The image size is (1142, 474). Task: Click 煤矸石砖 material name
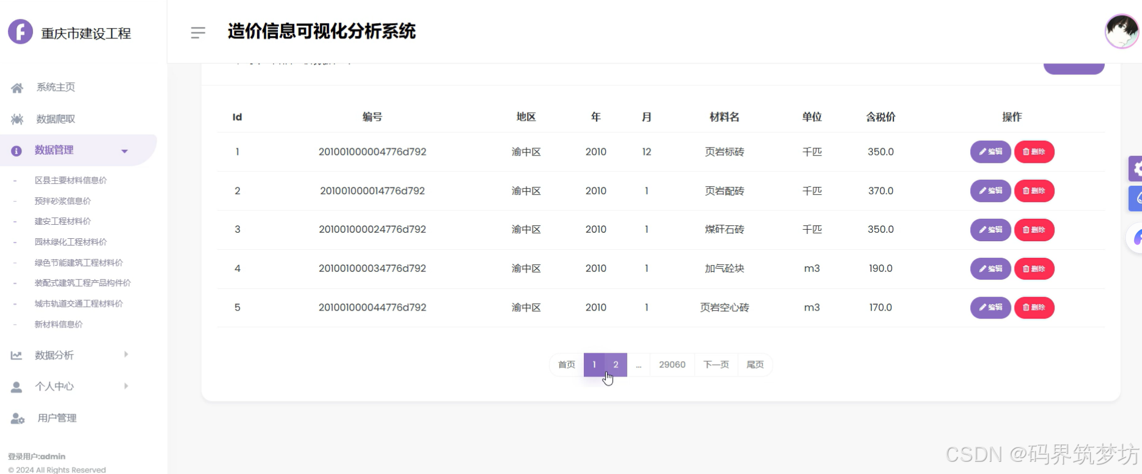tap(725, 230)
